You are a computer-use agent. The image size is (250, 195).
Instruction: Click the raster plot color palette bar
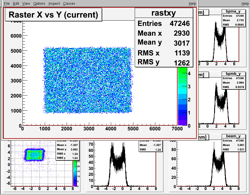coord(182,96)
